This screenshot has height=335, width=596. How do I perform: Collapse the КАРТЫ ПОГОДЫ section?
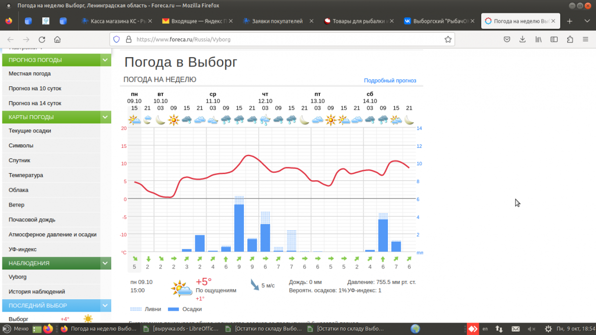click(x=105, y=117)
